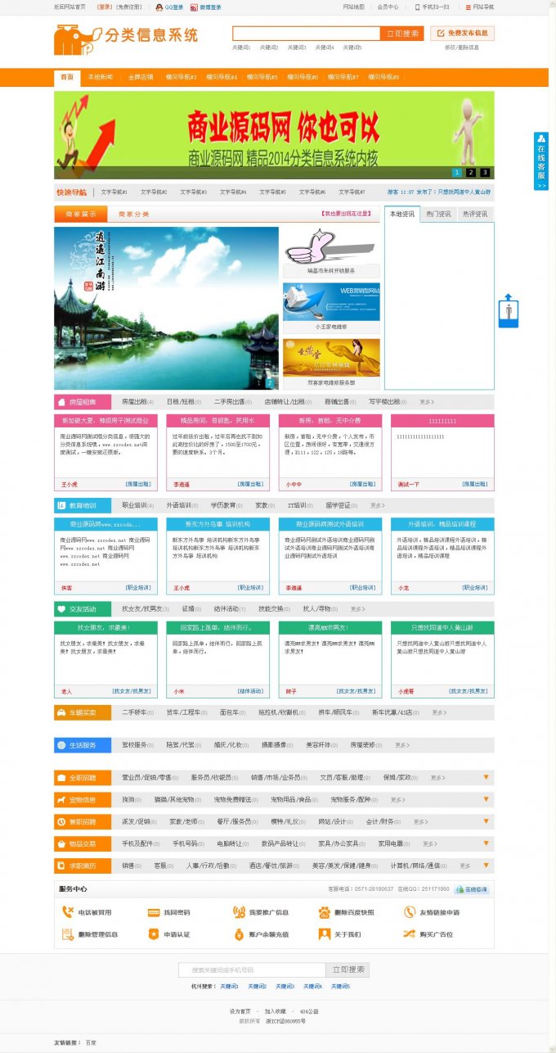Click the 免费发布信息 button
556x1053 pixels.
point(462,34)
